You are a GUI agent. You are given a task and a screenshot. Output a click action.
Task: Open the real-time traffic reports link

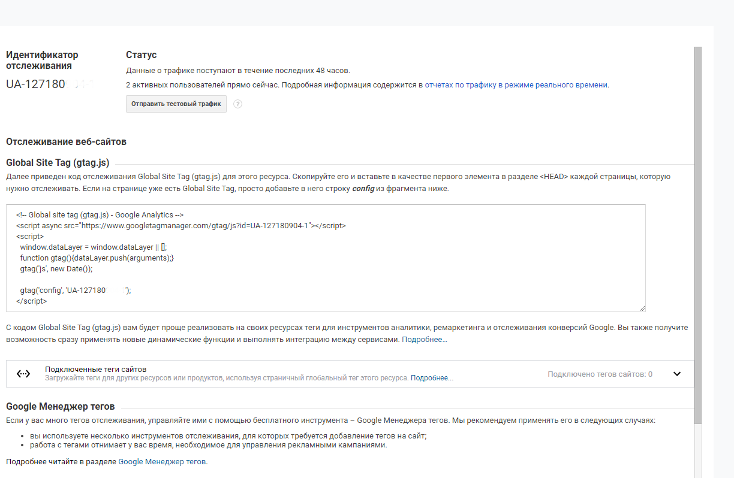(516, 85)
